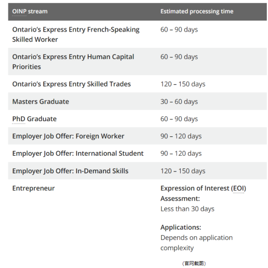268x268 pixels.
Task: Click Foreign Worker's 90 – 120 days value
Action: [181, 136]
